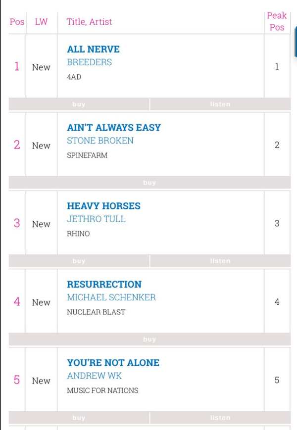Screen dimensions: 297x430
Task: Click buy button under You're Not Alone
Action: 79,418
